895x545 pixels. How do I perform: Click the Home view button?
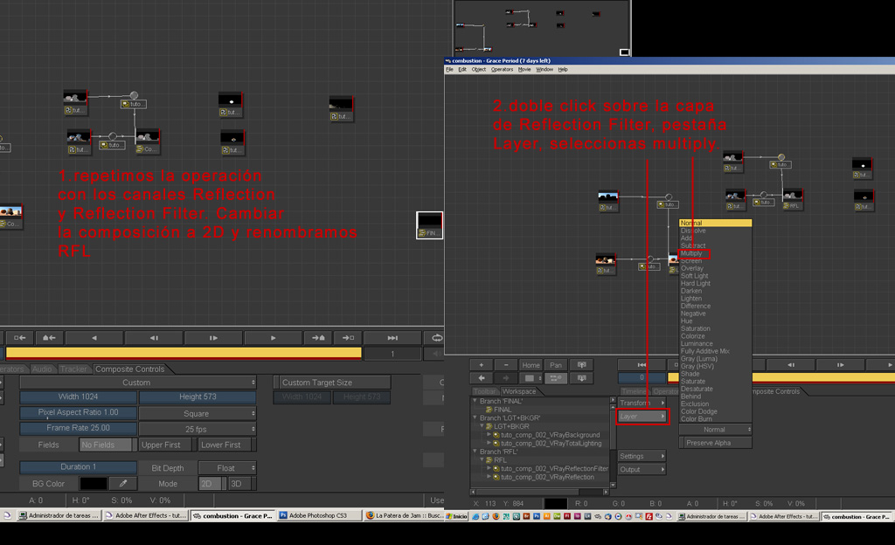point(531,365)
